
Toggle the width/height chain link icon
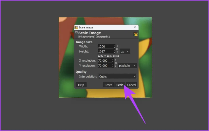(117, 49)
